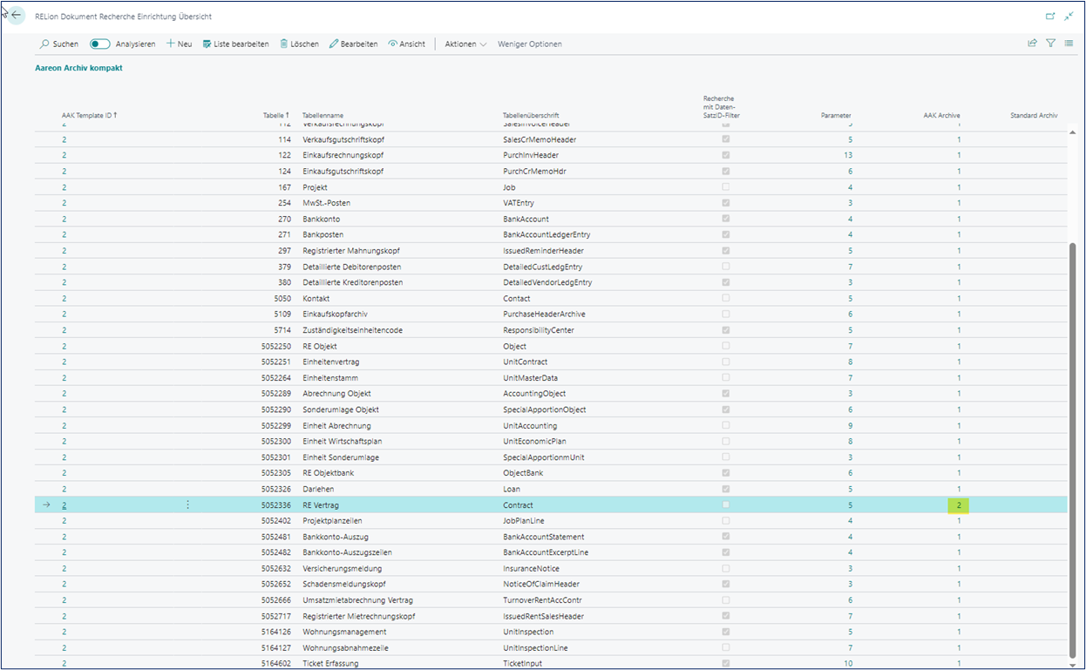Toggle the filter checkbox for Projekt row

(x=725, y=187)
